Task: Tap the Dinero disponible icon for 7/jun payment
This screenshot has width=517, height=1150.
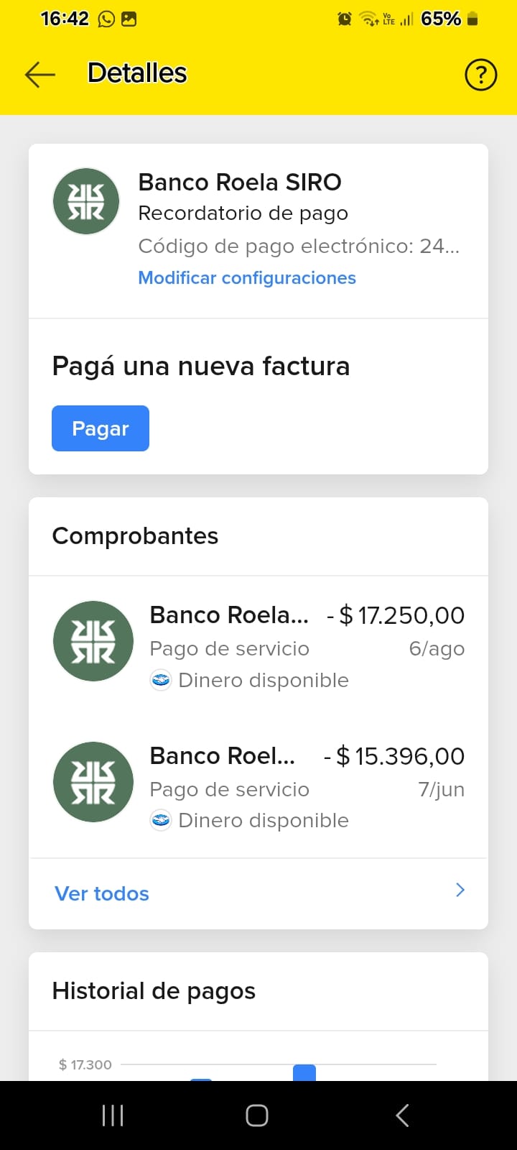Action: (161, 820)
